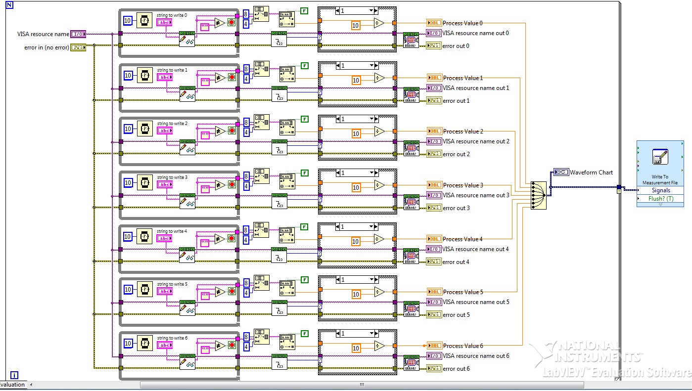
Task: Select the Not Equal node in string to write 2 row
Action: (220, 131)
